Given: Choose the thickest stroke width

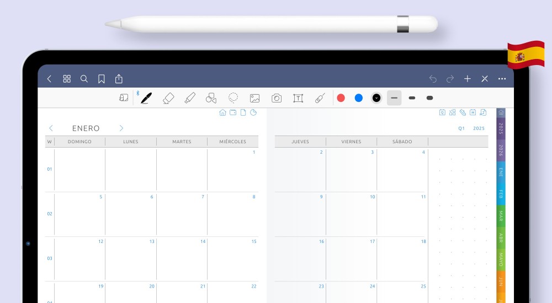Looking at the screenshot, I should [429, 98].
